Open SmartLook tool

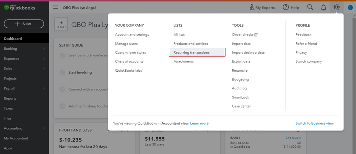point(241,97)
